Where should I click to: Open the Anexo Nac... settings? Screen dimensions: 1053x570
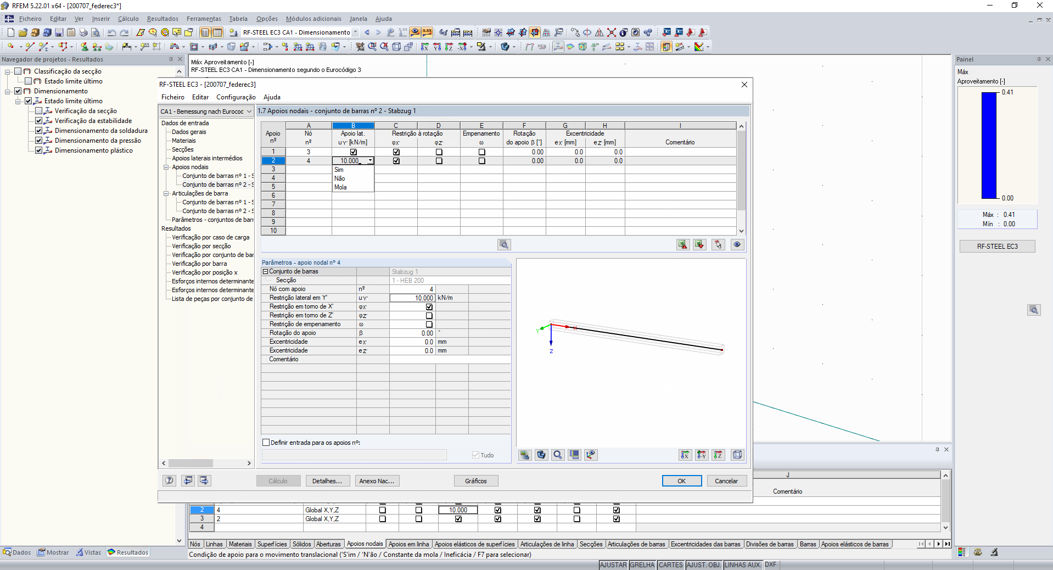pyautogui.click(x=377, y=481)
